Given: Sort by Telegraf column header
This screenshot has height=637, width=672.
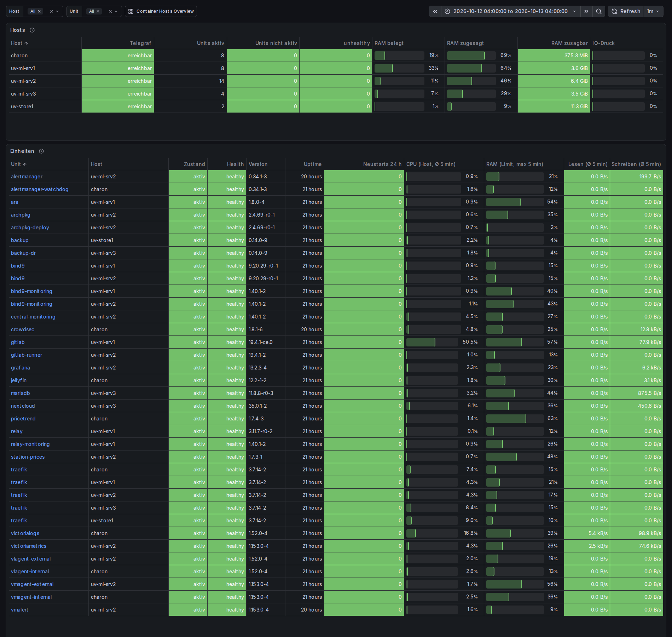Looking at the screenshot, I should 140,43.
